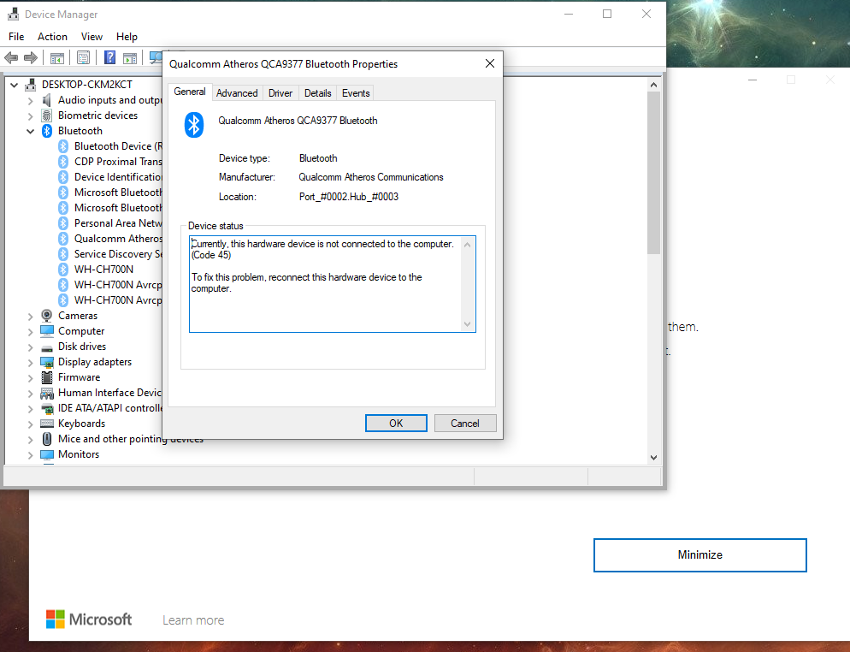Viewport: 850px width, 652px height.
Task: Expand the Monitors node
Action: coord(31,454)
